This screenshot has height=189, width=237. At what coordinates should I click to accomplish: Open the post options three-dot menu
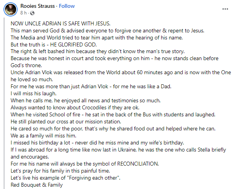225,9
